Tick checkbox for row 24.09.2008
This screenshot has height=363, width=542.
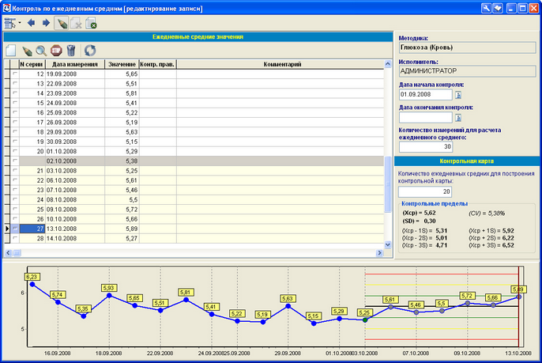click(x=14, y=103)
